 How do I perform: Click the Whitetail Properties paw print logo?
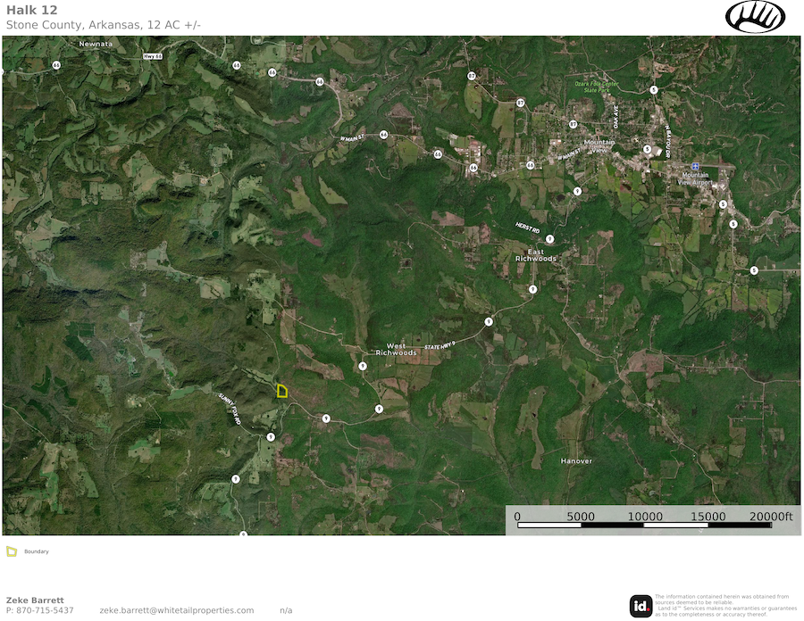(x=755, y=16)
